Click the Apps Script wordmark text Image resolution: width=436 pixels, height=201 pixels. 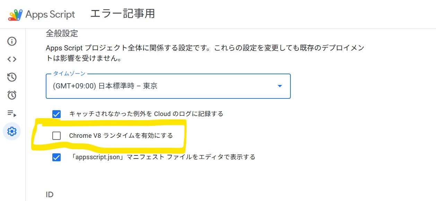(x=50, y=15)
